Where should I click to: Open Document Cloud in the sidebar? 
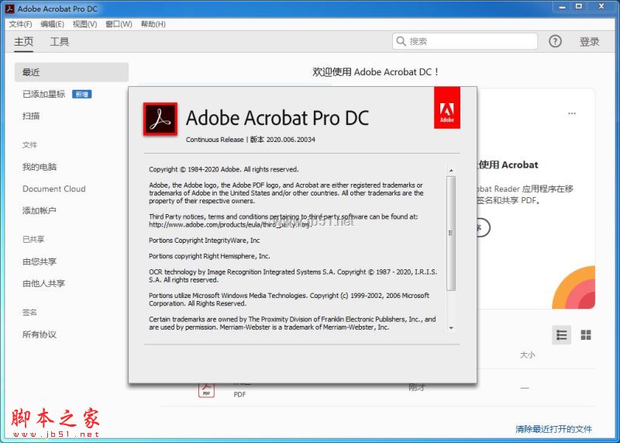(x=54, y=189)
